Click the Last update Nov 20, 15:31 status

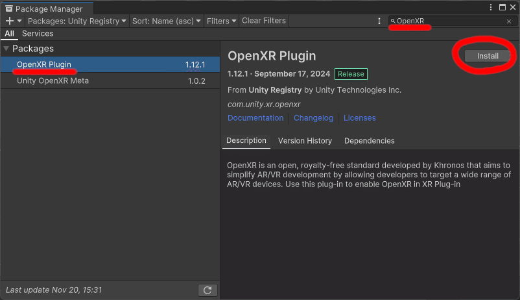click(54, 290)
